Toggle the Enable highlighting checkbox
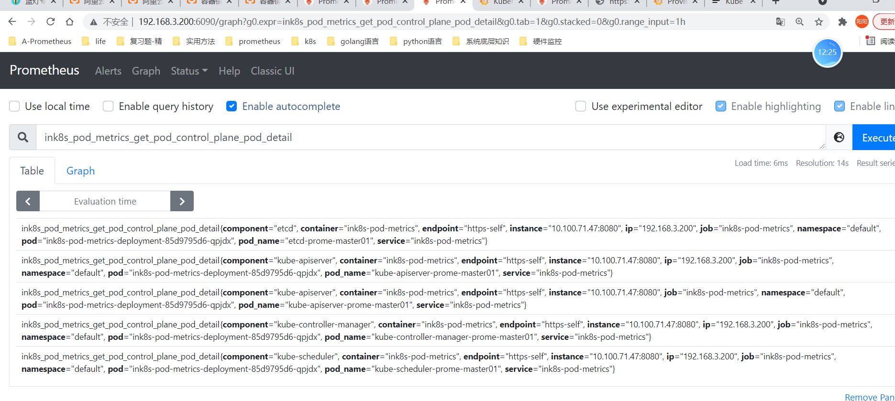This screenshot has width=895, height=401. tap(721, 106)
